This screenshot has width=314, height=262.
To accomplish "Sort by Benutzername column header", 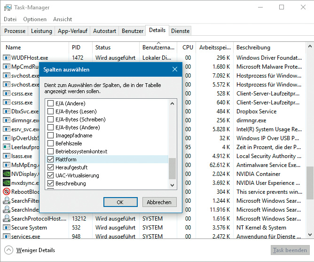I will [x=159, y=48].
